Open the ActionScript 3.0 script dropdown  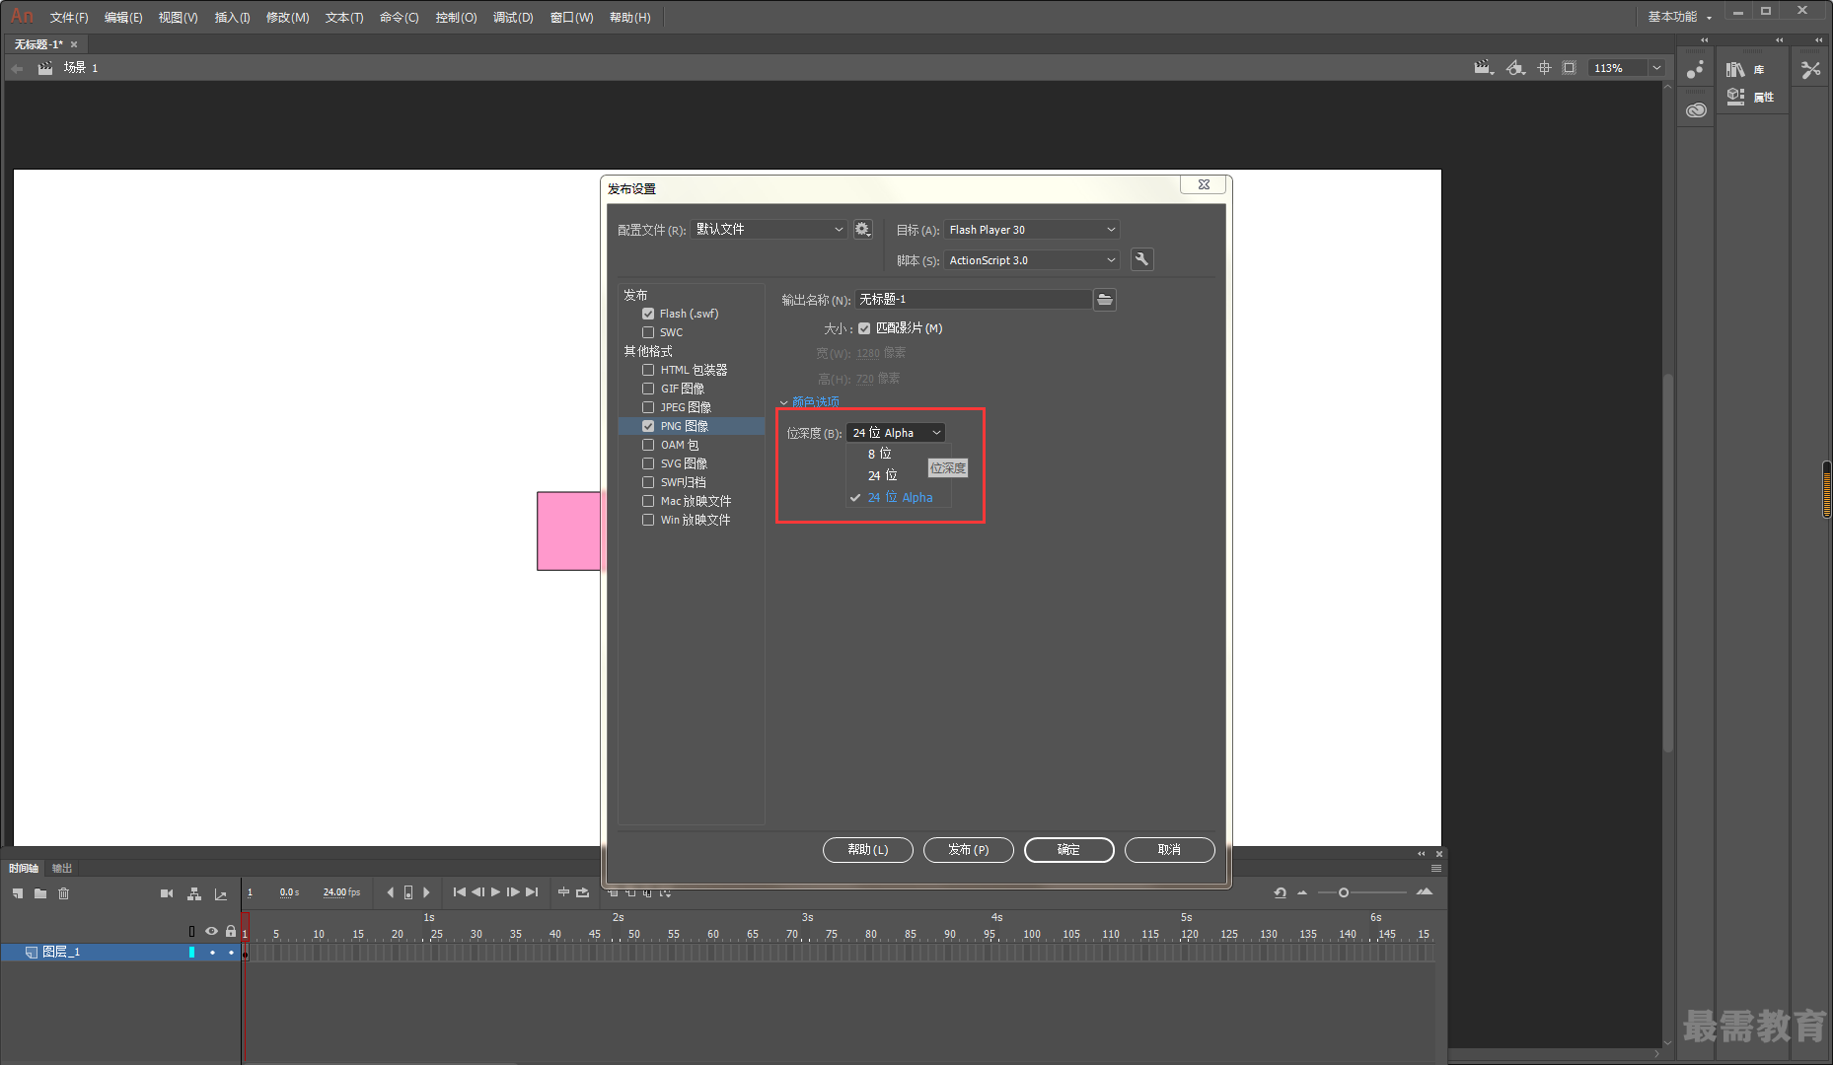click(x=1032, y=259)
